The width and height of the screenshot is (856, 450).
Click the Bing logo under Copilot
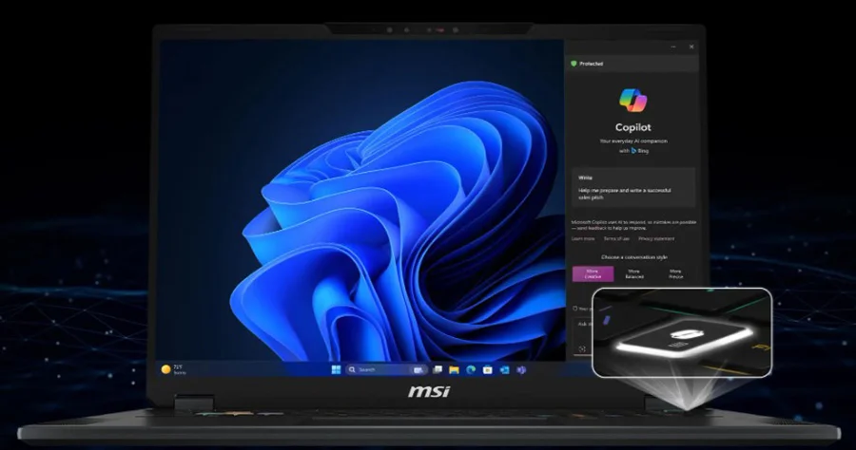pos(633,150)
